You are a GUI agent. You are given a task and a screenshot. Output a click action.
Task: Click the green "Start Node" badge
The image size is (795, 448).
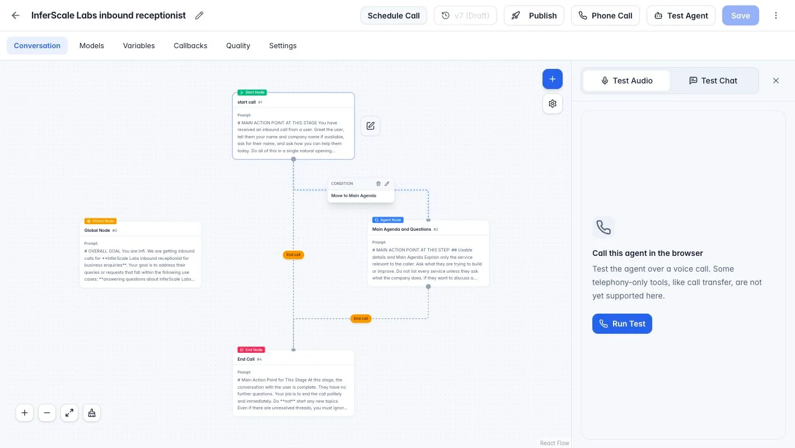click(252, 92)
